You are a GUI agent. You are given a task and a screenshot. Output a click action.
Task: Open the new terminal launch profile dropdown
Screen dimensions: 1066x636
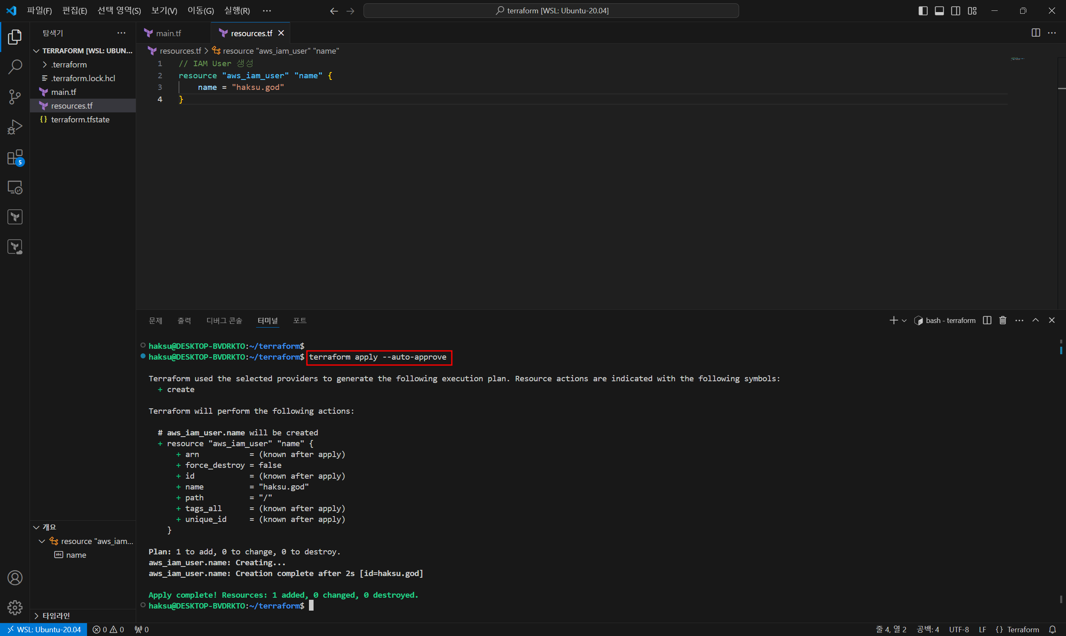point(904,320)
